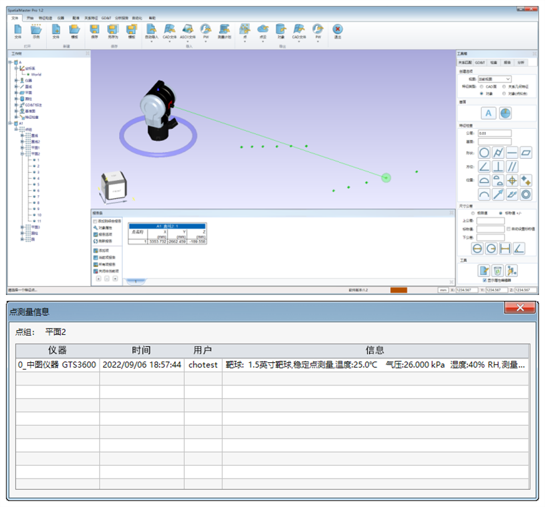Select the CAD面 feature type radio button
The height and width of the screenshot is (507, 545).
(482, 86)
